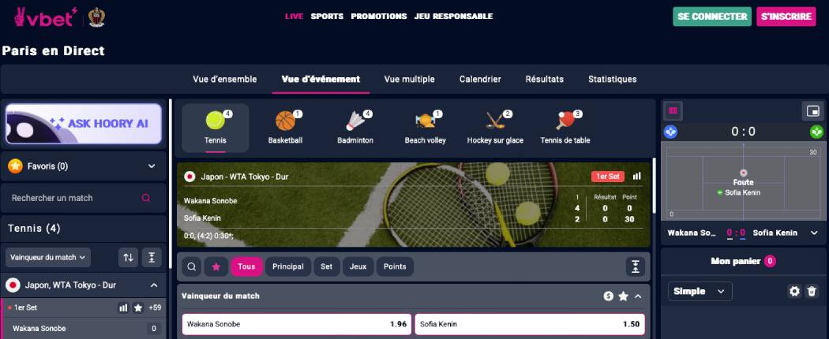Toggle favorite star for 1er Set match
The width and height of the screenshot is (829, 339).
tap(138, 307)
